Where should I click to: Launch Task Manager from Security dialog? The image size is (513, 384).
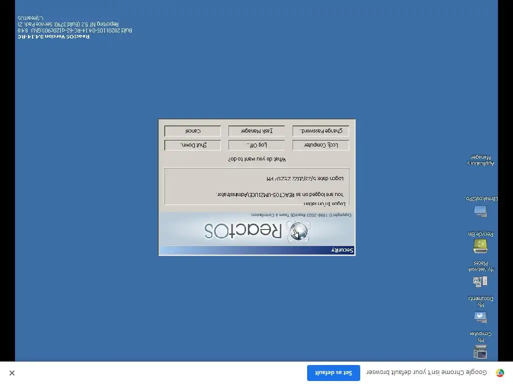256,131
